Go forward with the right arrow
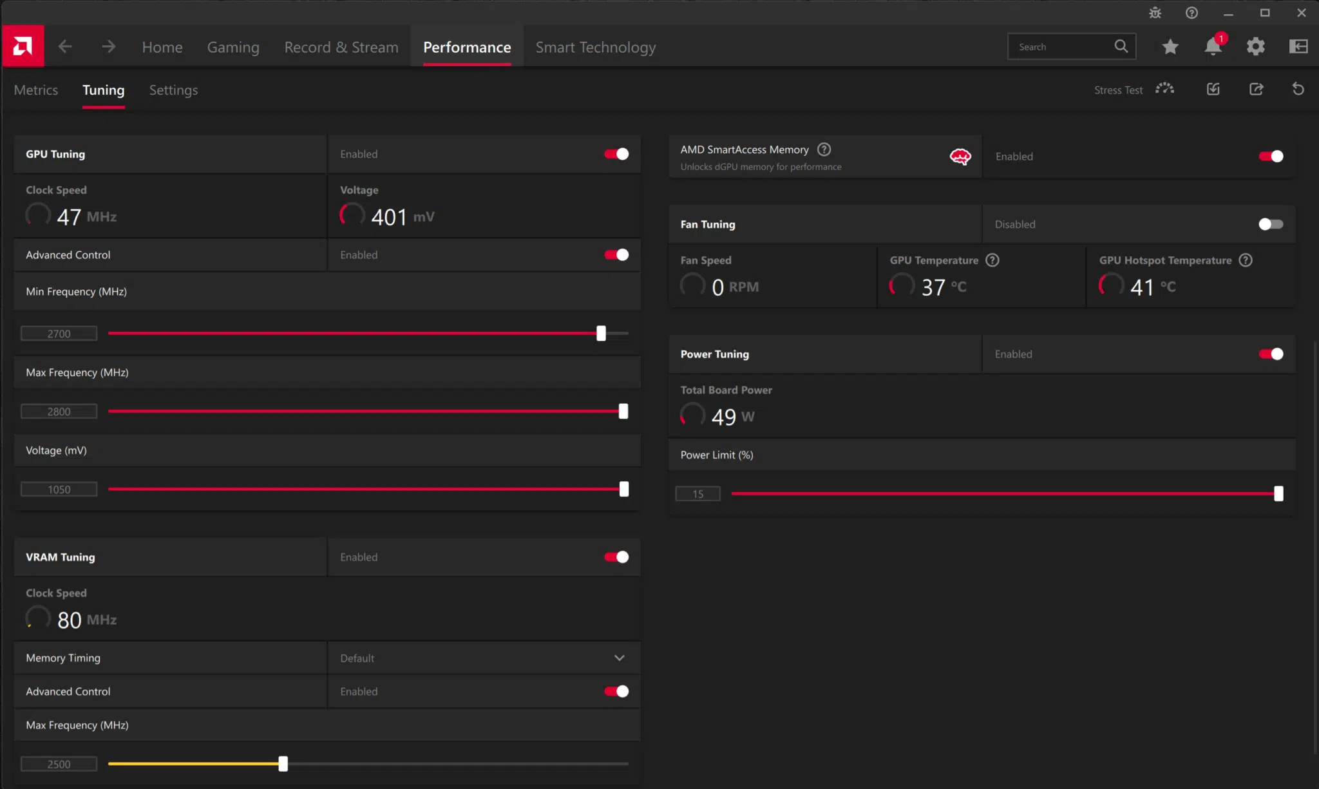The image size is (1319, 789). (x=108, y=46)
